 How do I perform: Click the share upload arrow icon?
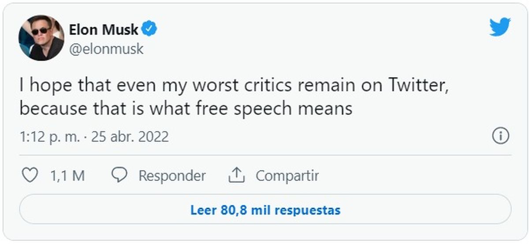pyautogui.click(x=236, y=176)
